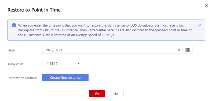
Task: Cancel the restore with No
Action: [116, 93]
